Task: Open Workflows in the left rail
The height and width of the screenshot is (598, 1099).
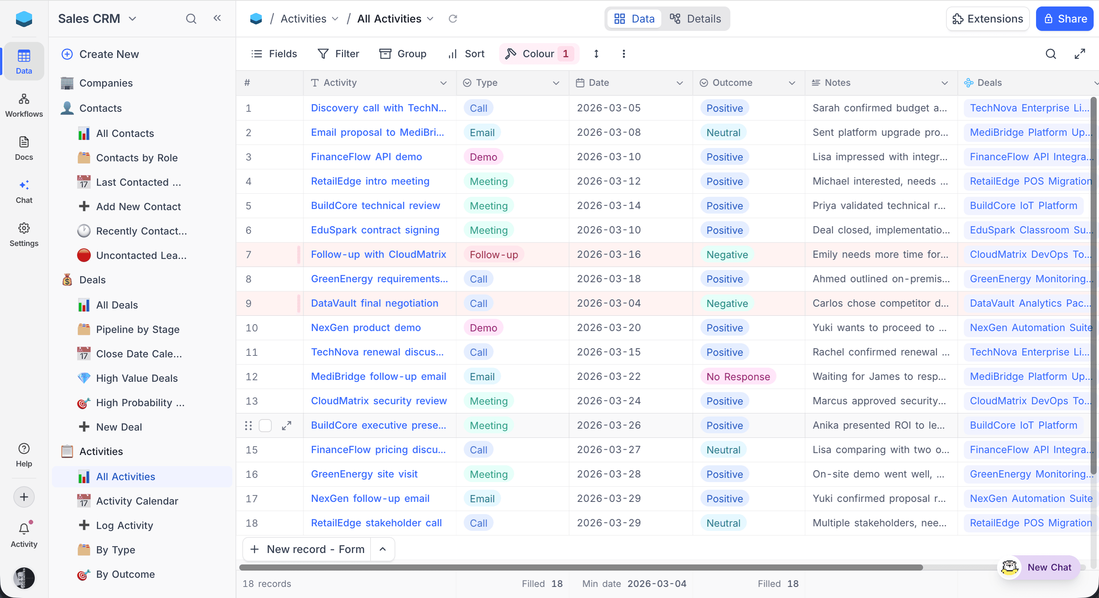Action: coord(24,105)
